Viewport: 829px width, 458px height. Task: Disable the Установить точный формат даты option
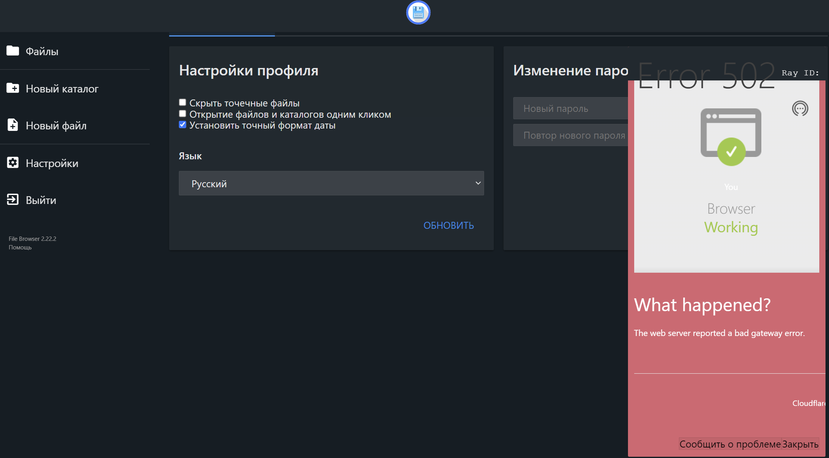click(182, 124)
